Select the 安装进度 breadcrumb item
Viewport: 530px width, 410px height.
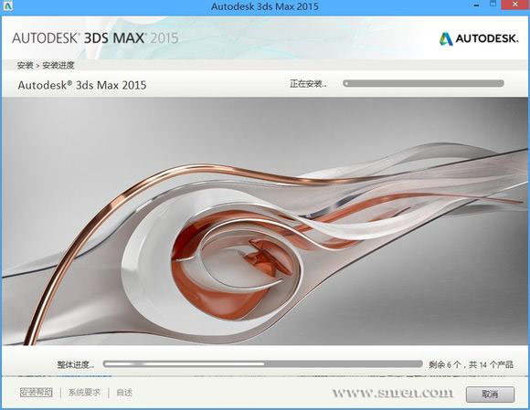58,65
